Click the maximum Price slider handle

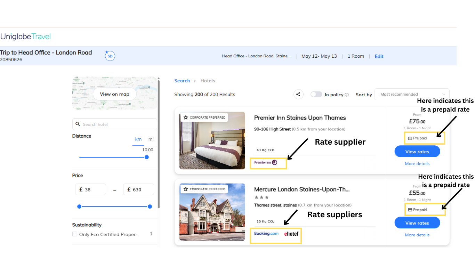[x=150, y=207]
